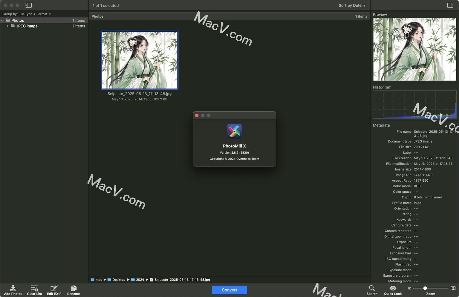Click the file icon in path bar
Screen dimensions: 459x297
point(152,280)
